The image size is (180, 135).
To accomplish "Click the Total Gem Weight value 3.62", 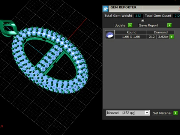I will 138,16.
